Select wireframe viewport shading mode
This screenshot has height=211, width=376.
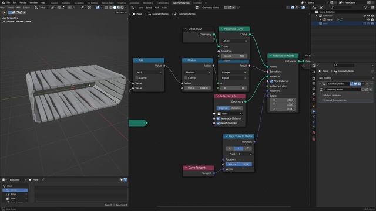(x=111, y=8)
